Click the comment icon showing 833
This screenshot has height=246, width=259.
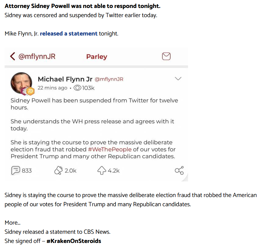(x=16, y=170)
